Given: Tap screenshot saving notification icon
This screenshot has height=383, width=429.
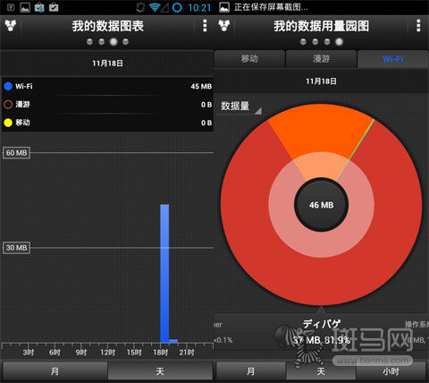Looking at the screenshot, I should [x=224, y=7].
